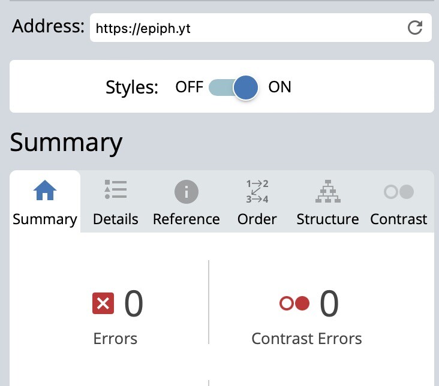The image size is (439, 386).
Task: Click the red X Errors icon
Action: pyautogui.click(x=103, y=303)
